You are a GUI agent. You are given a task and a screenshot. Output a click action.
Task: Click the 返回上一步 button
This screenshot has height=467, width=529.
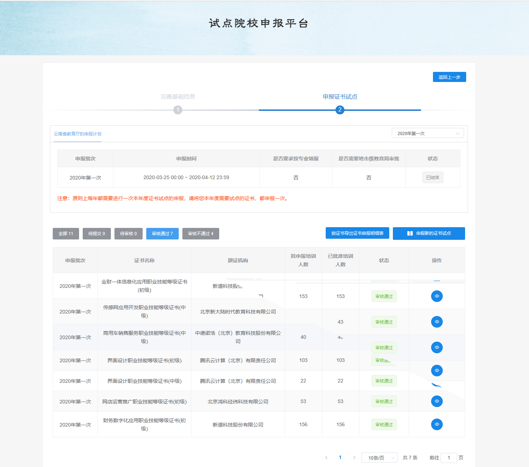[x=449, y=77]
